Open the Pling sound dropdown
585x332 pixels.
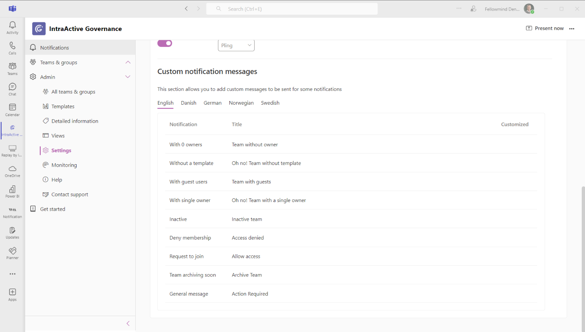coord(236,45)
